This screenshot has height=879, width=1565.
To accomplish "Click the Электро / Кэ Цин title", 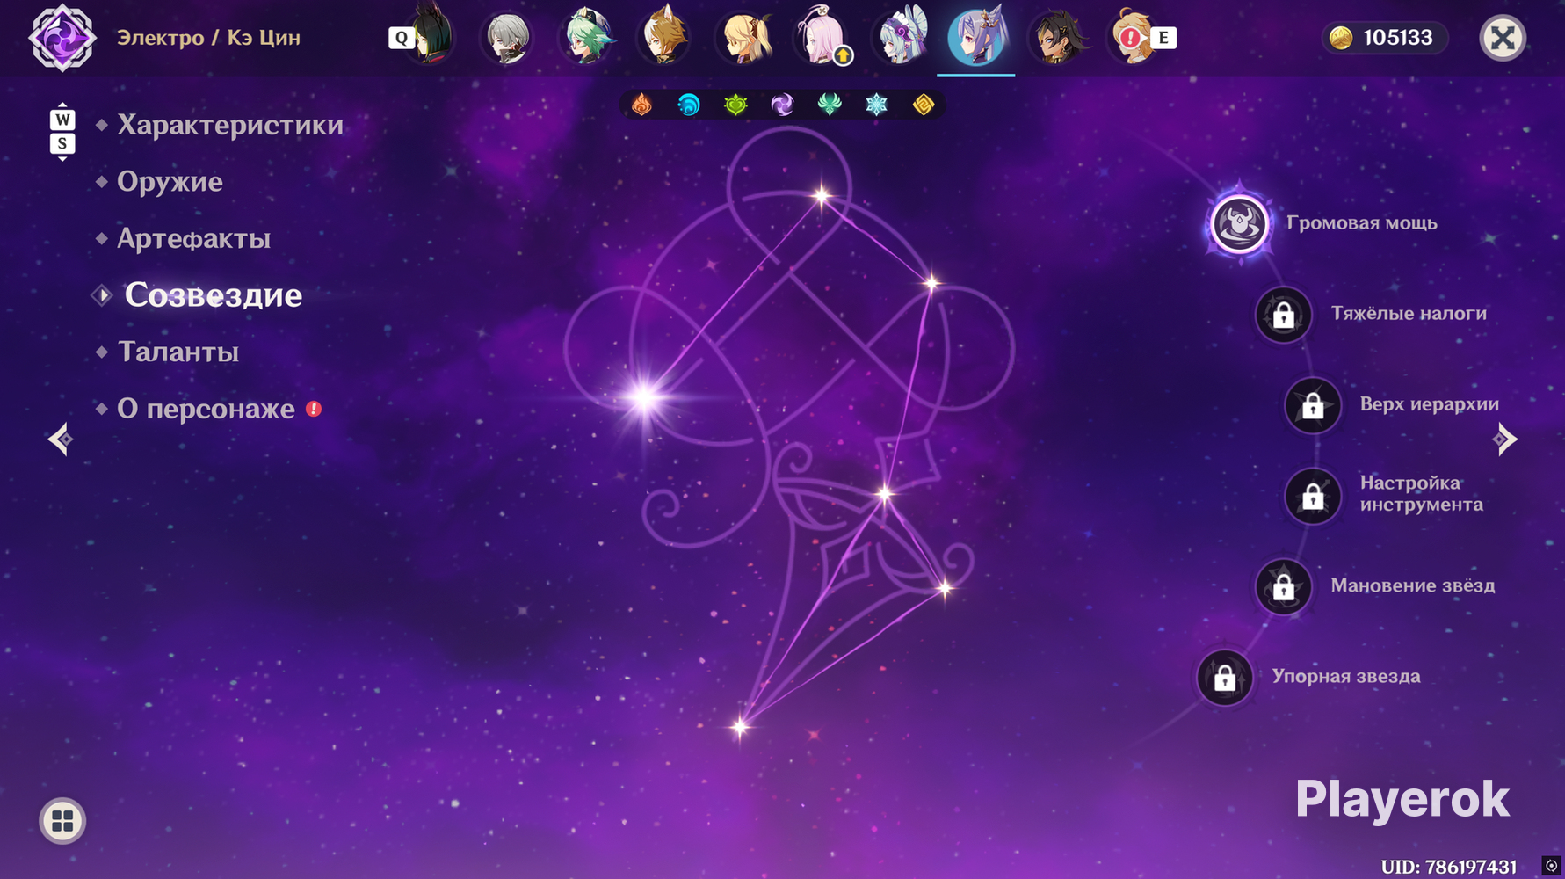I will pyautogui.click(x=209, y=38).
